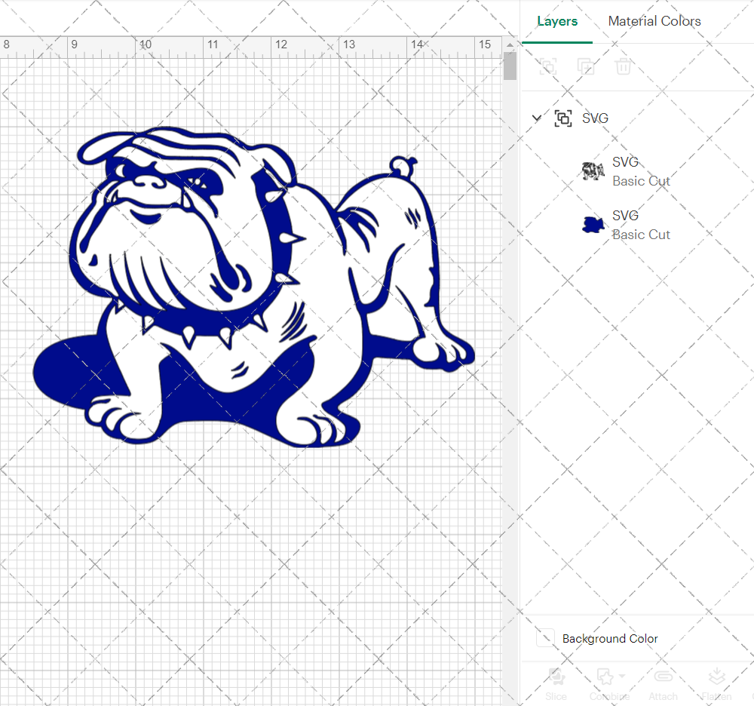Click the canvas scrollbar up arrow
The height and width of the screenshot is (706, 754).
coord(510,45)
